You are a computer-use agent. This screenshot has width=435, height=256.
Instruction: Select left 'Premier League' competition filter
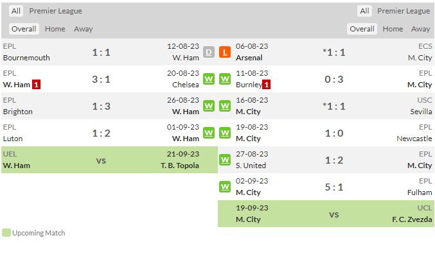click(55, 11)
